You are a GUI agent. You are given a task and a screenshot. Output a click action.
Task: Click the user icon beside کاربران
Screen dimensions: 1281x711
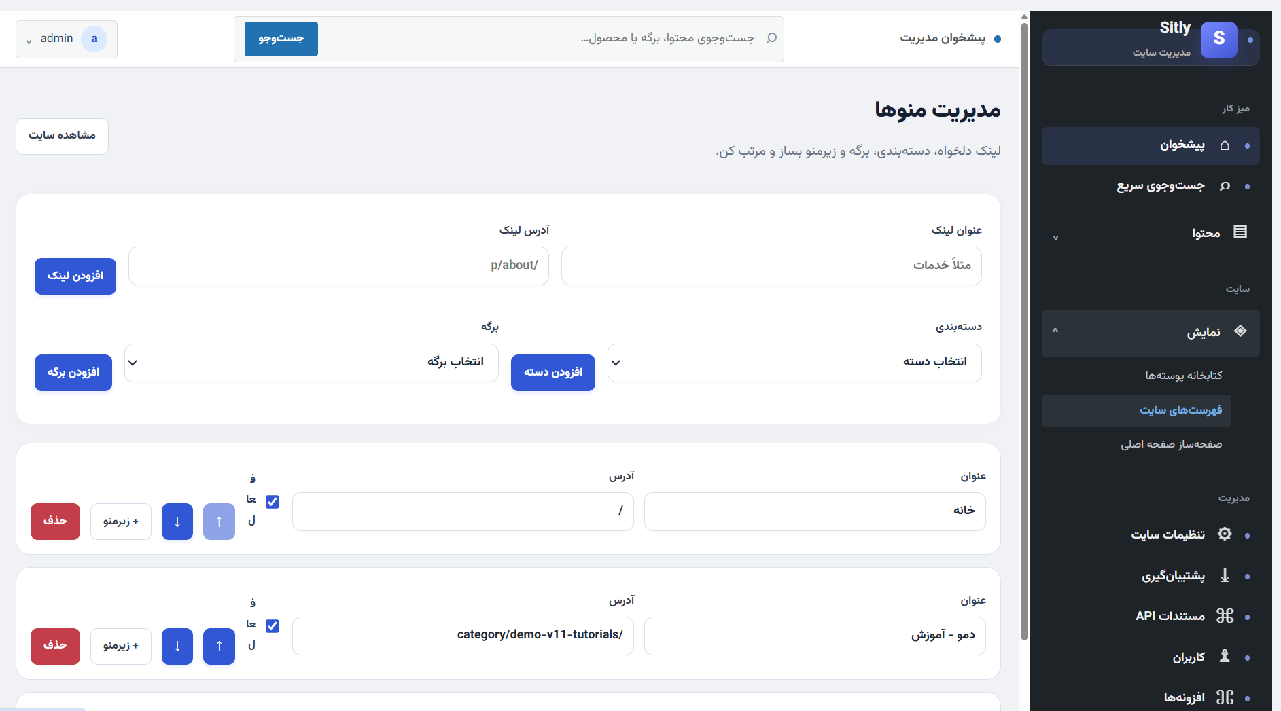[x=1225, y=657]
